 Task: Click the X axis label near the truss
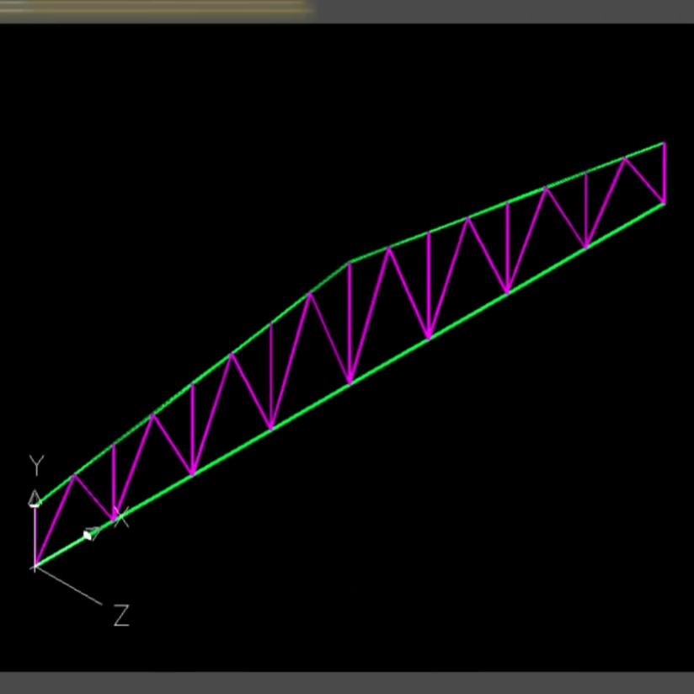coord(123,518)
